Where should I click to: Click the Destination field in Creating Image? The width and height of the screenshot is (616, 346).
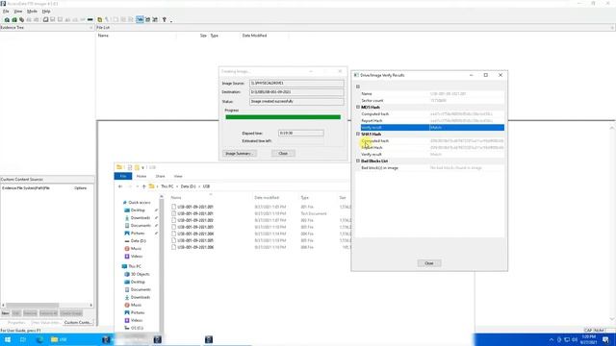(x=296, y=92)
